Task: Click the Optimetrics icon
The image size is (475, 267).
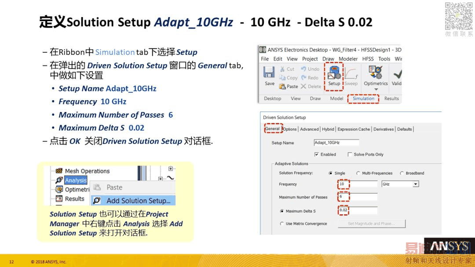Action: (375, 72)
